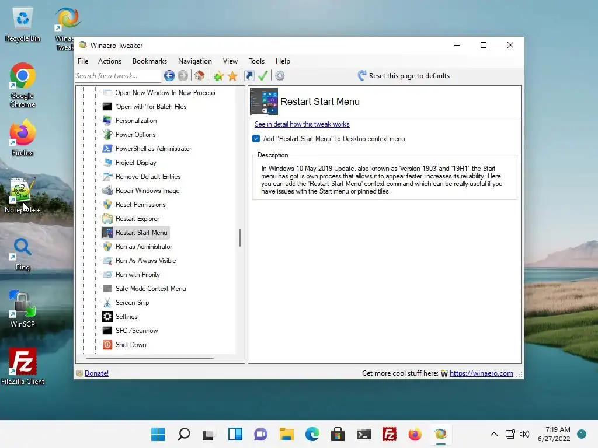The height and width of the screenshot is (448, 598).
Task: Select Open New Window In New Process
Action: pyautogui.click(x=165, y=93)
